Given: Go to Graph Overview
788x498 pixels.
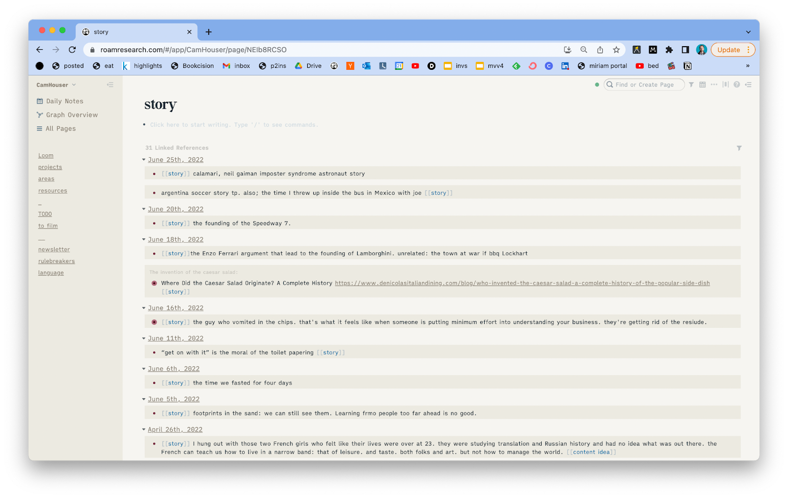Looking at the screenshot, I should tap(71, 115).
